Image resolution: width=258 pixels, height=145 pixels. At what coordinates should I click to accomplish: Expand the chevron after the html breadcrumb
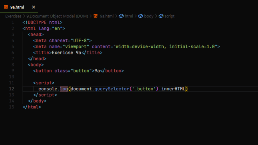pyautogui.click(x=136, y=16)
